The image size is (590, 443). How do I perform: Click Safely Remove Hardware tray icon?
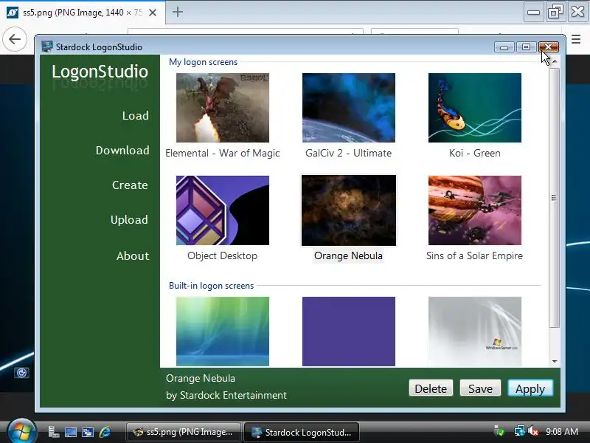click(499, 431)
